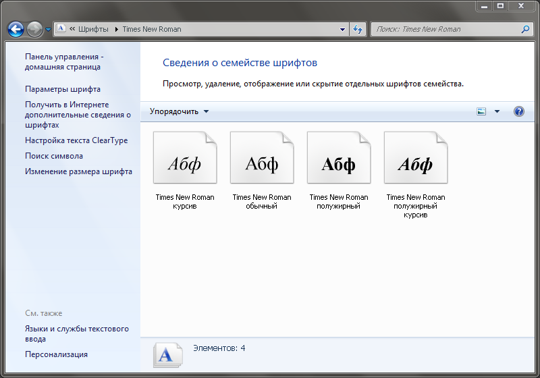Screen dimensions: 540x378
Task: Open Панель управления домашняя страница link
Action: point(63,62)
